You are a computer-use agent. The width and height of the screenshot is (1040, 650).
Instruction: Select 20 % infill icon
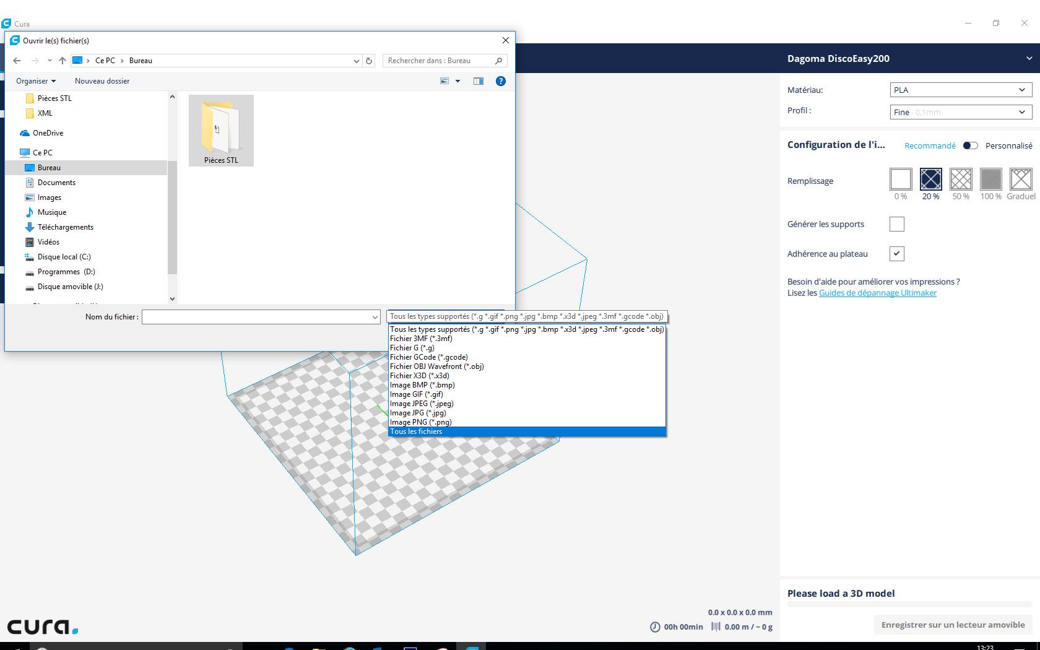tap(930, 179)
